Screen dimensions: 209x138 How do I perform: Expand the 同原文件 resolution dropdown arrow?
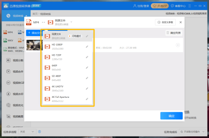tap(71, 22)
